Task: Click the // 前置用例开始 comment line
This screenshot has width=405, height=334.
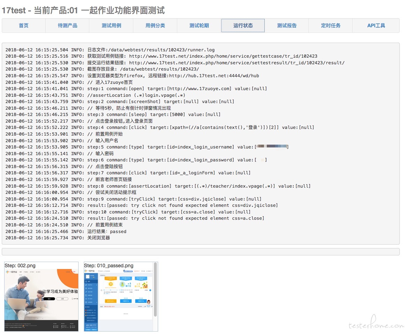Action: [64, 134]
